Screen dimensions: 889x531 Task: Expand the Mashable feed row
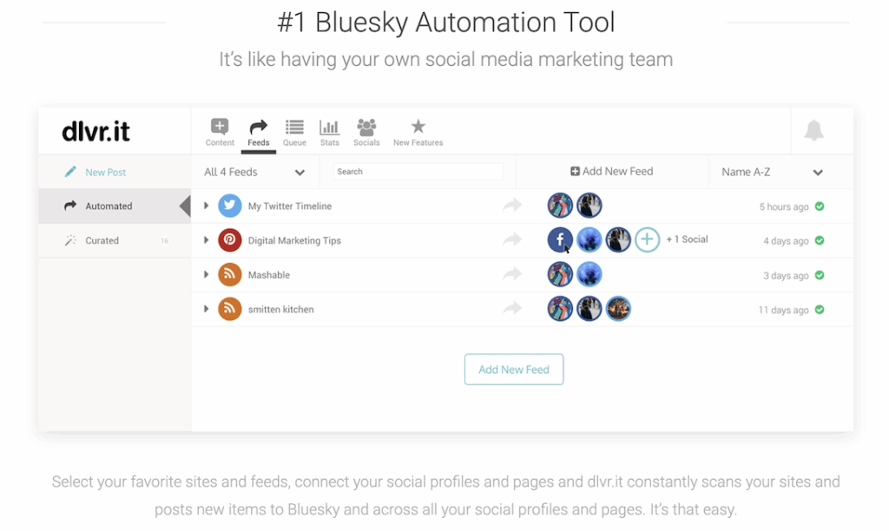(x=207, y=275)
